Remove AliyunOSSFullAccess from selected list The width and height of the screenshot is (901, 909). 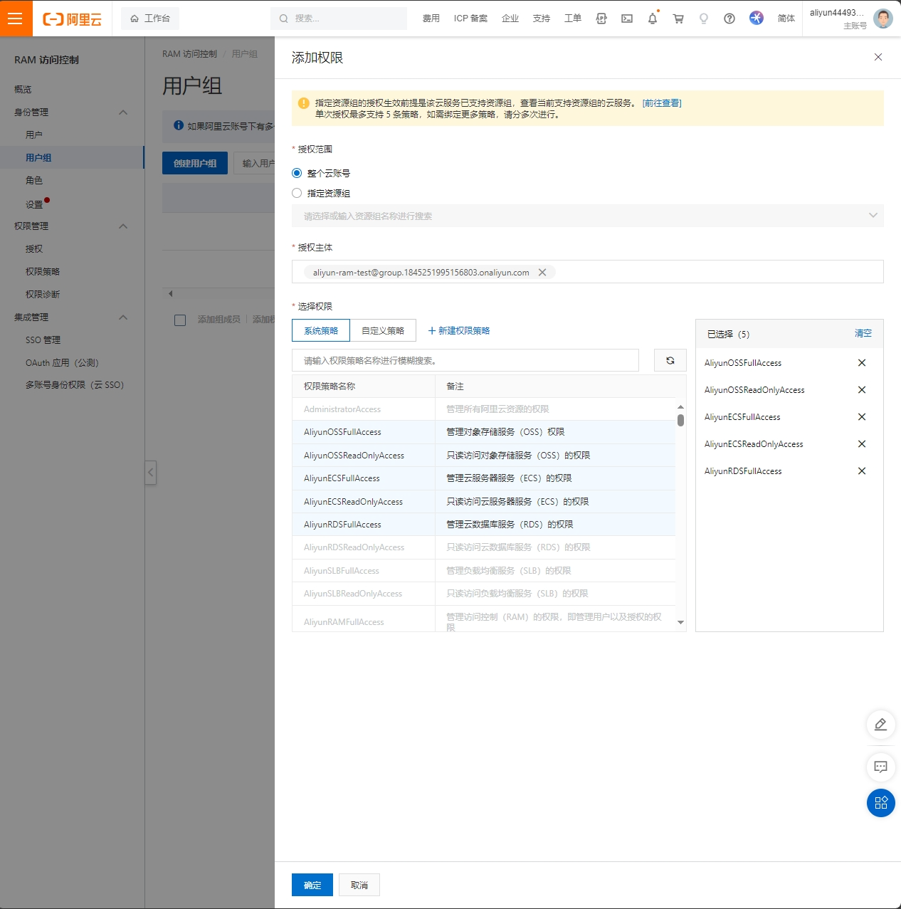(x=862, y=363)
